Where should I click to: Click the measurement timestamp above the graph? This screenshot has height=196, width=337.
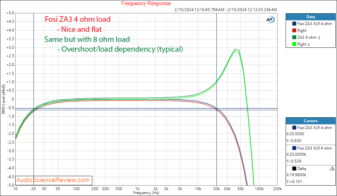[x=226, y=10]
